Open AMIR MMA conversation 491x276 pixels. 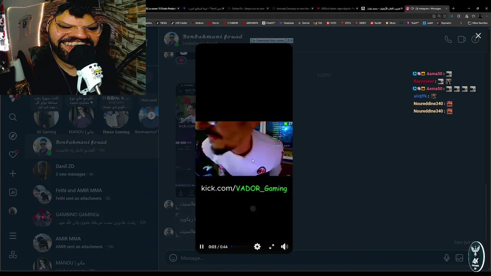click(92, 243)
